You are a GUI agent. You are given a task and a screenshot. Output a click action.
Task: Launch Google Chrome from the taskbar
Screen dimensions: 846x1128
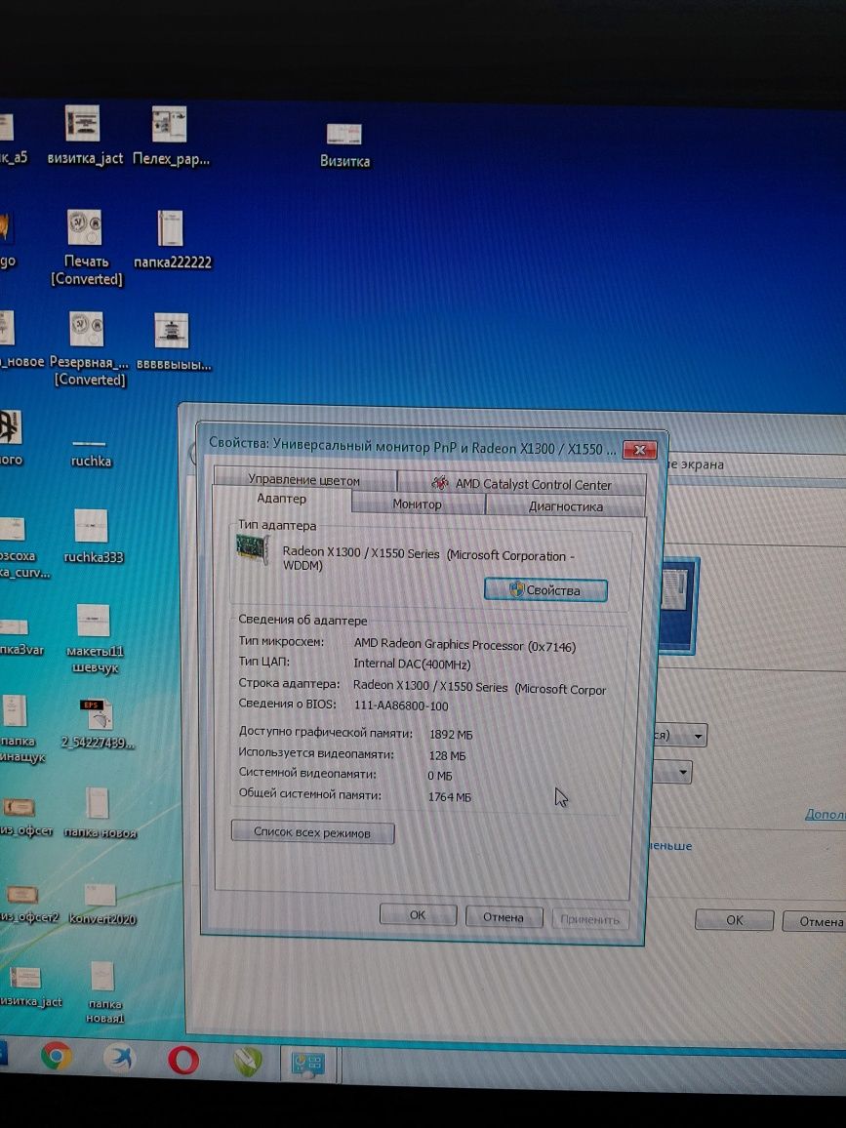[57, 1056]
